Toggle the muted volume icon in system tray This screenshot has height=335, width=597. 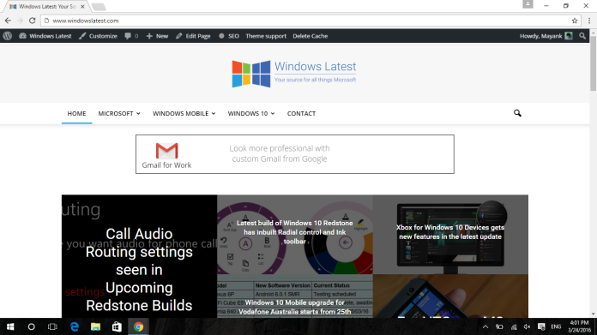pyautogui.click(x=527, y=326)
